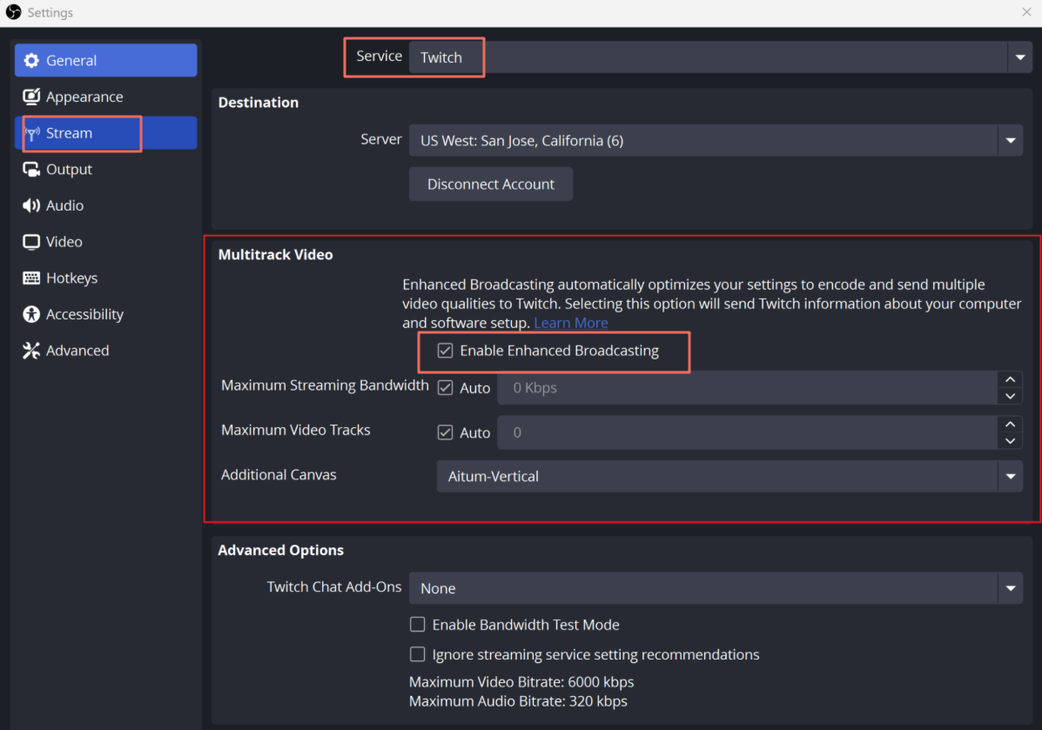The width and height of the screenshot is (1042, 730).
Task: Click the Hotkeys keyboard icon
Action: (31, 278)
